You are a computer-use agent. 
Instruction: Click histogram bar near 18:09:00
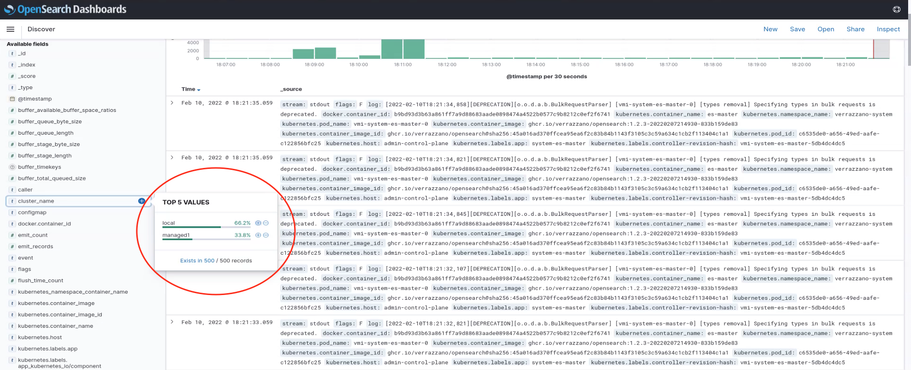(325, 53)
